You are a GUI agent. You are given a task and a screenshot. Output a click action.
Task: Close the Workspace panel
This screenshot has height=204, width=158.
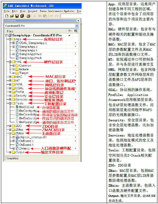point(78,20)
